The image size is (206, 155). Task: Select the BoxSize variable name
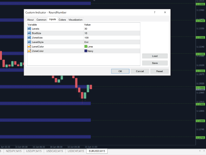click(36, 33)
